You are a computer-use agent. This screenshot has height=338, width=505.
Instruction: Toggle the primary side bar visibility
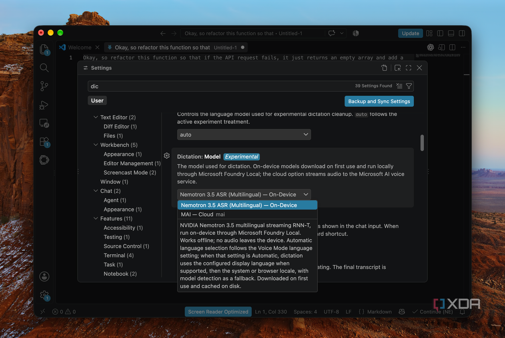440,33
